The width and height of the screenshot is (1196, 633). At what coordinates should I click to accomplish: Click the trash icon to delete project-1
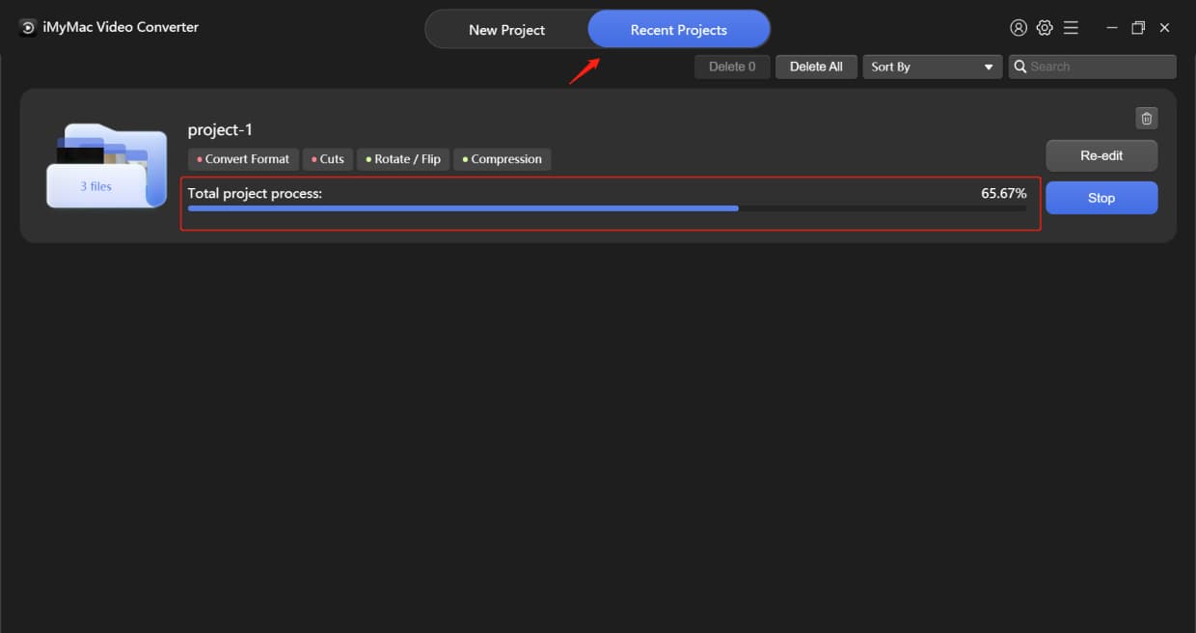[1146, 118]
